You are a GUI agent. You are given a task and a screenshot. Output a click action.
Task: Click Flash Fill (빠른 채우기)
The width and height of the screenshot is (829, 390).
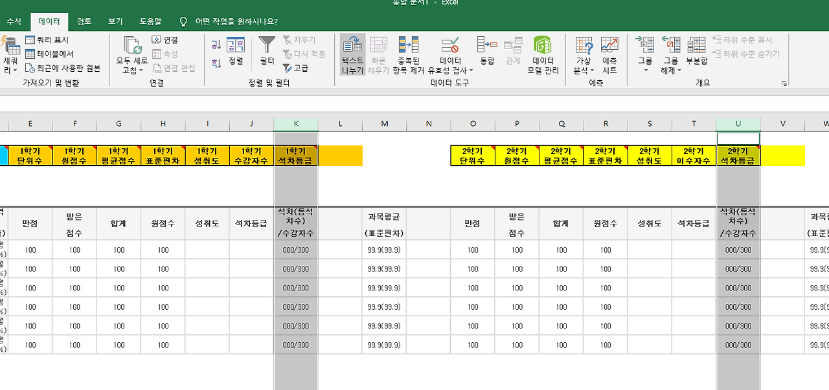pos(378,55)
